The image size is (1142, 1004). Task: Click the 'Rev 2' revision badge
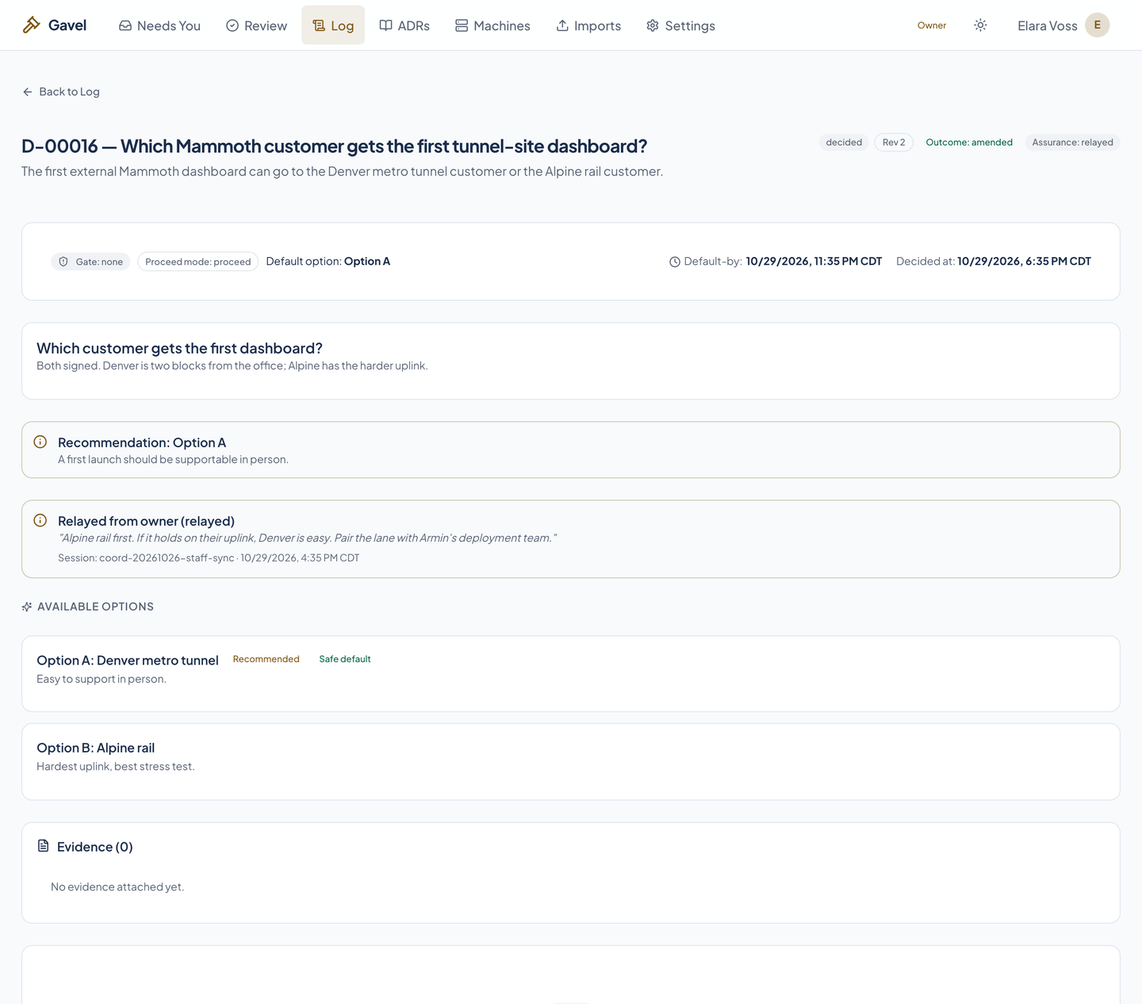click(x=894, y=143)
